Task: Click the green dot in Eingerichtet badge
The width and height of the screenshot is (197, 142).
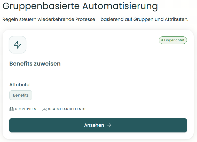Action: coord(162,40)
